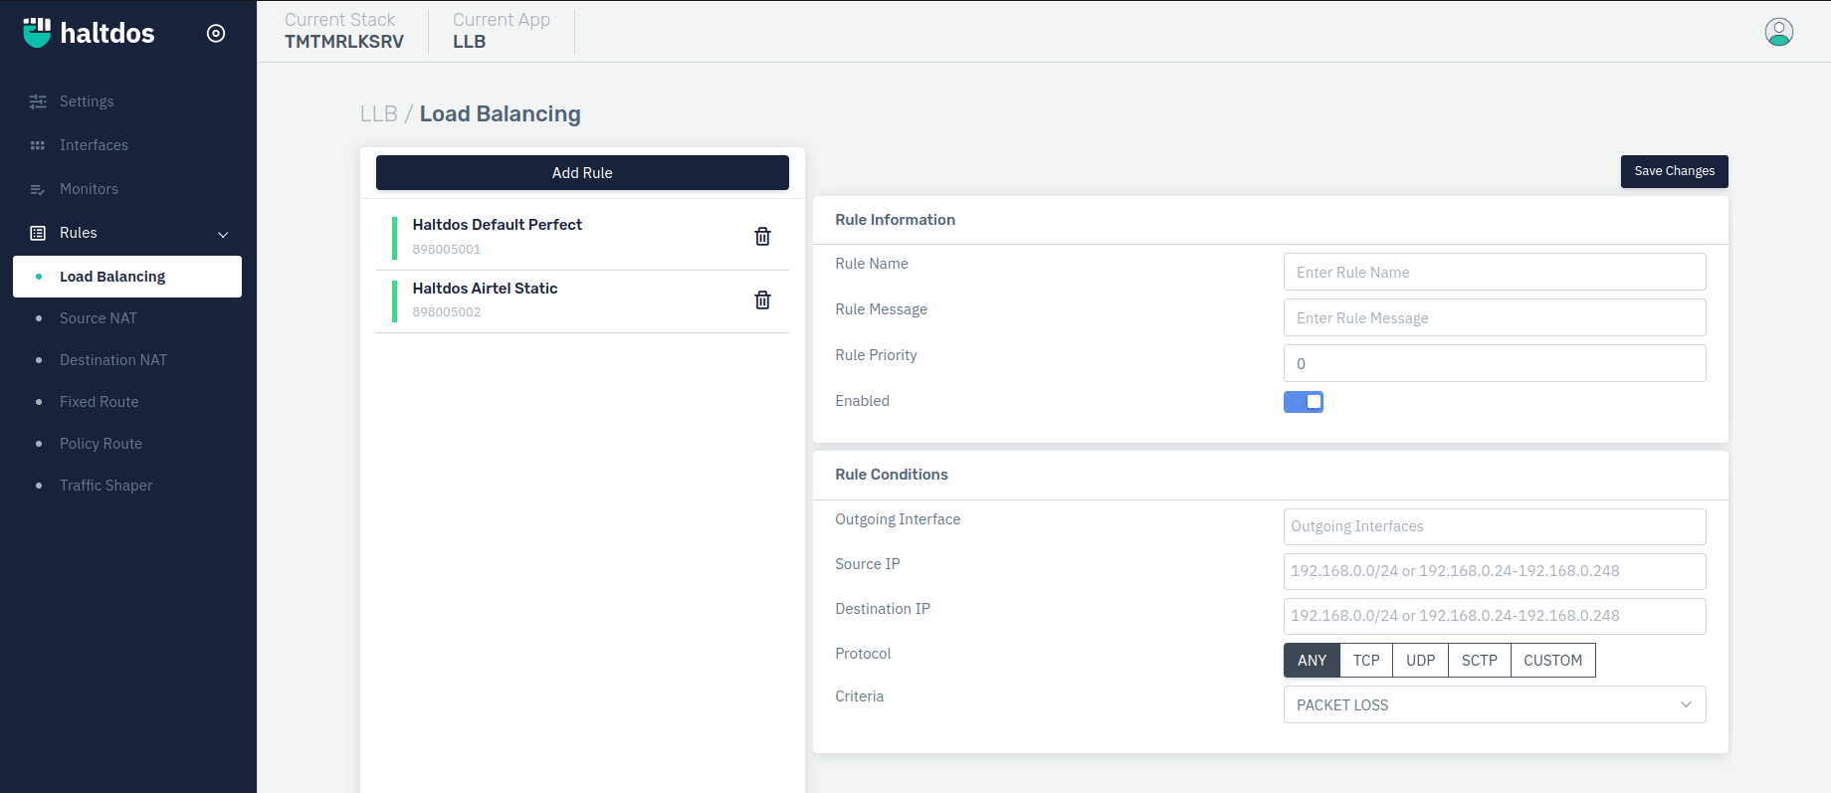Image resolution: width=1831 pixels, height=793 pixels.
Task: Select the SCTP protocol option
Action: (1480, 661)
